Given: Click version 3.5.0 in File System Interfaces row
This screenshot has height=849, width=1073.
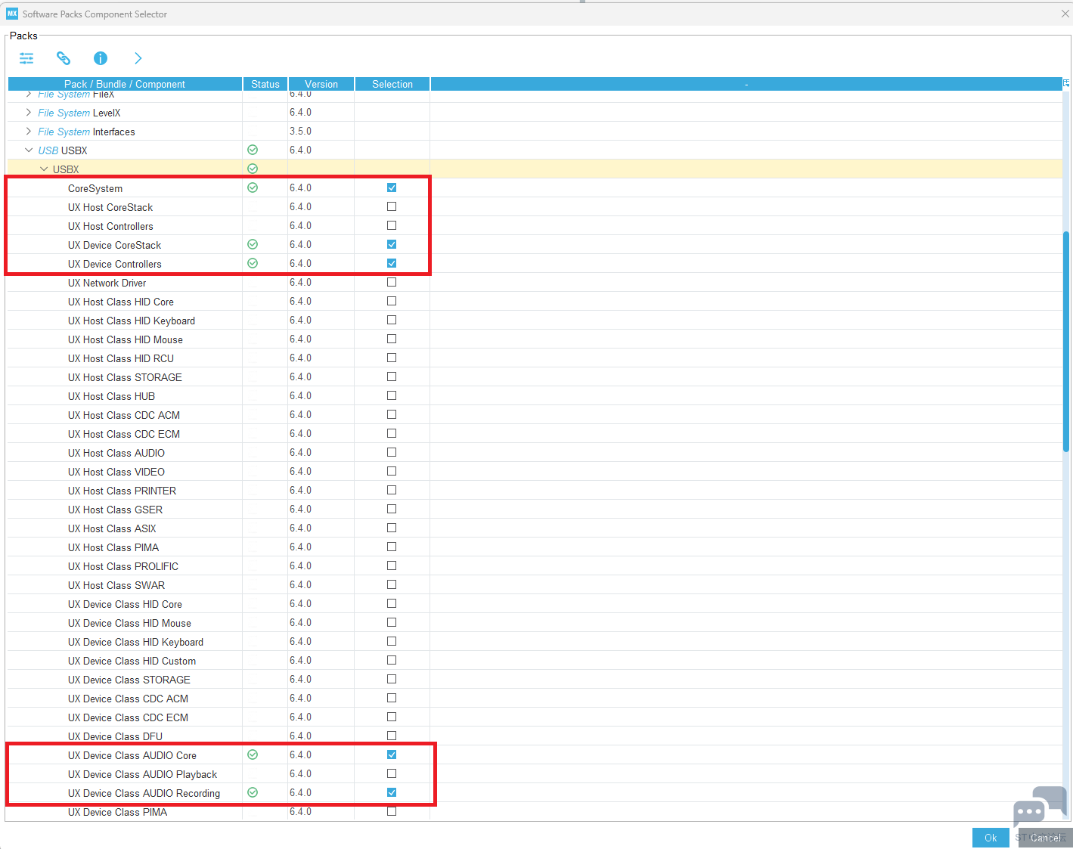Looking at the screenshot, I should point(300,131).
